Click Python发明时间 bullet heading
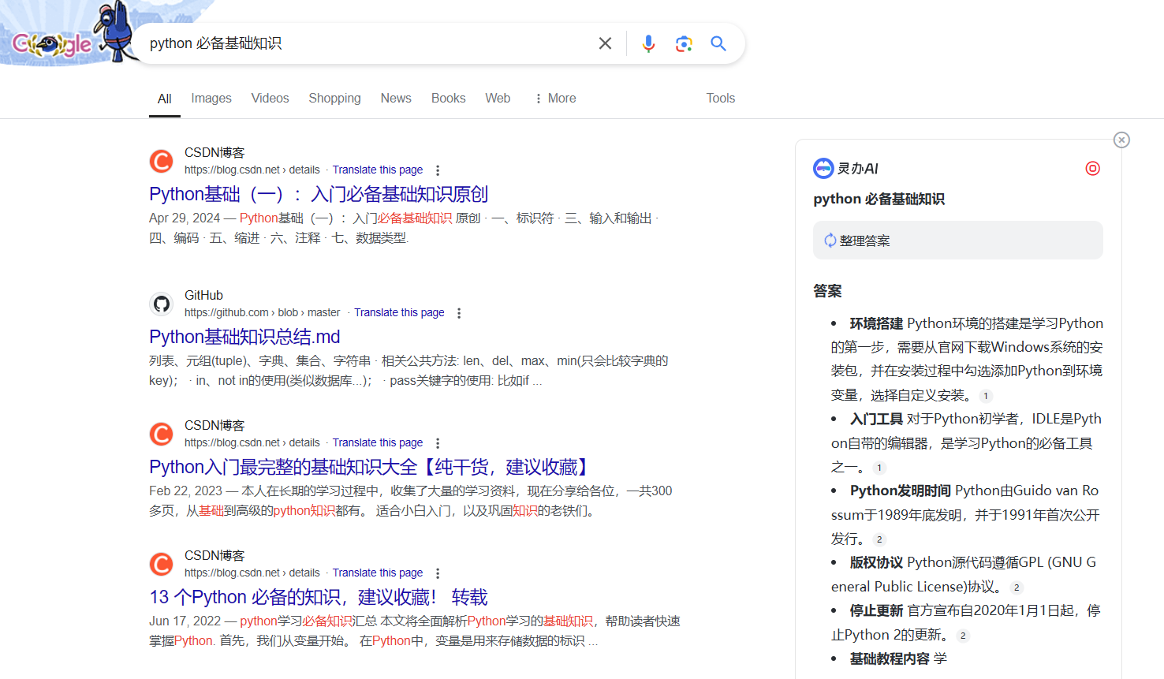This screenshot has height=679, width=1164. [x=901, y=491]
